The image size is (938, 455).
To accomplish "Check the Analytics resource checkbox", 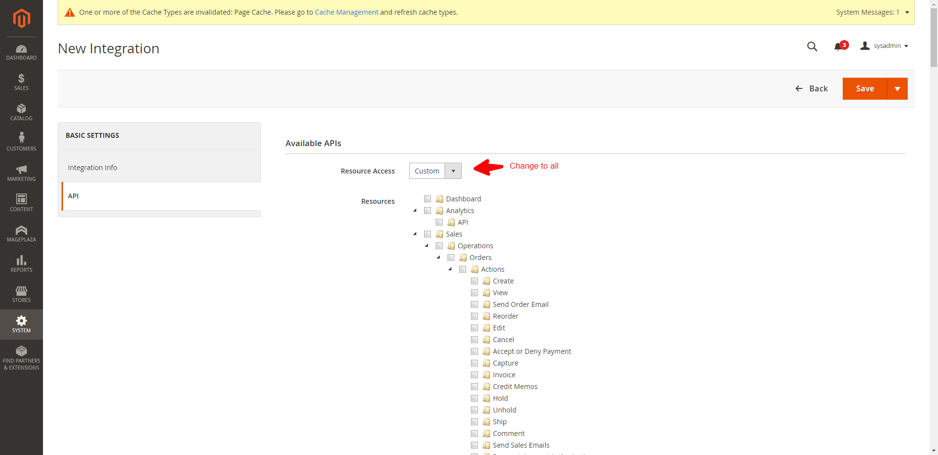I will pos(427,211).
